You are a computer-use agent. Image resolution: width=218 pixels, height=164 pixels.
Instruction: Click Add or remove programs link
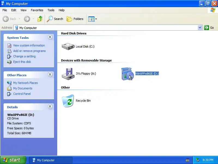(29, 51)
